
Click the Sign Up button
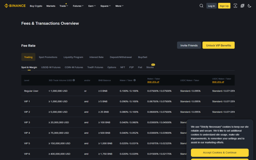224,6
